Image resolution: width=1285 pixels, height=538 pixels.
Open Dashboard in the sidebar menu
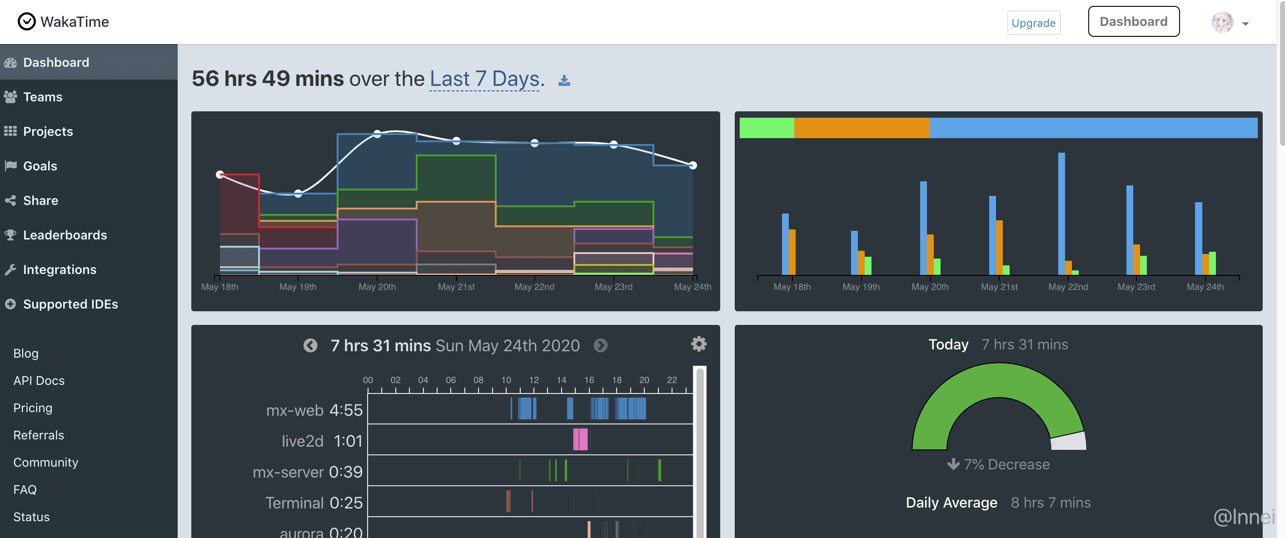pyautogui.click(x=89, y=62)
